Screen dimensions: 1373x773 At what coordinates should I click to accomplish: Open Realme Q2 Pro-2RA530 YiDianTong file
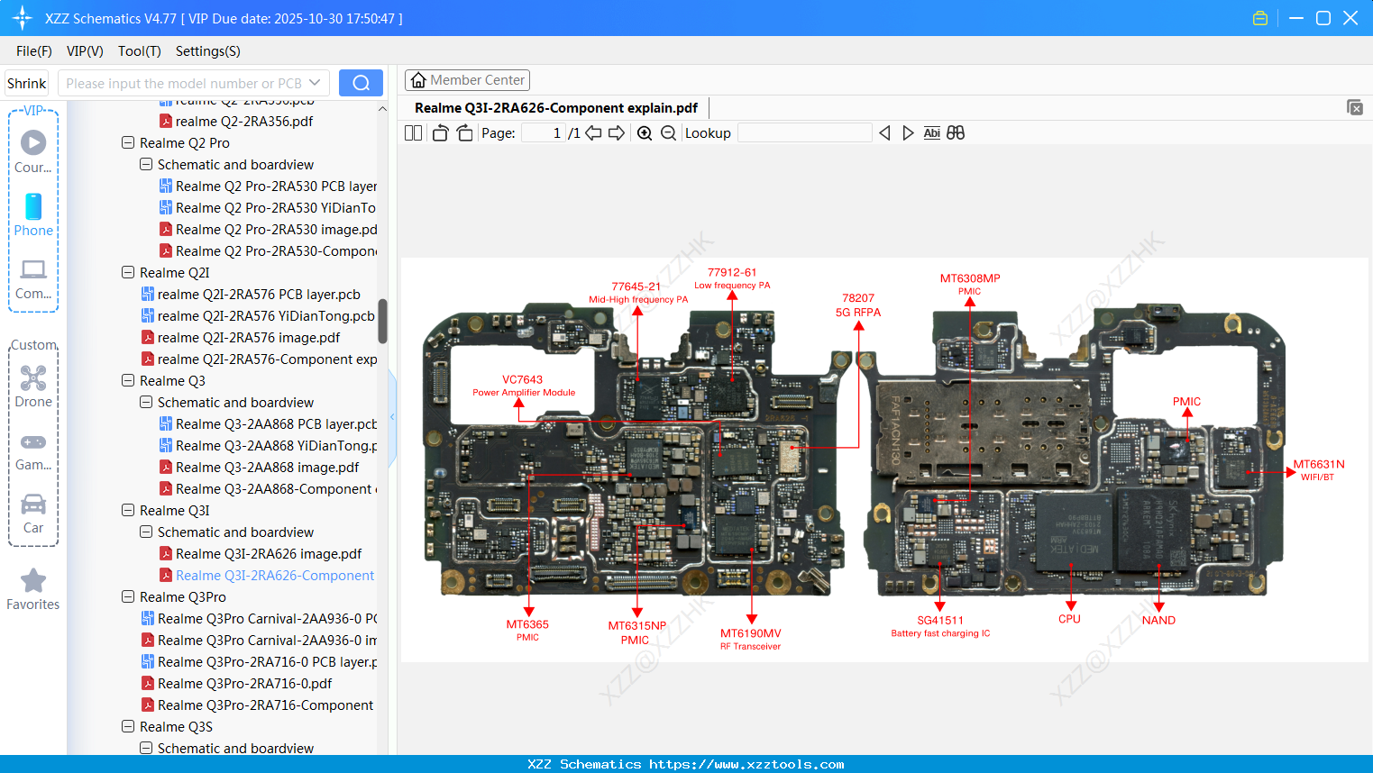pos(269,208)
